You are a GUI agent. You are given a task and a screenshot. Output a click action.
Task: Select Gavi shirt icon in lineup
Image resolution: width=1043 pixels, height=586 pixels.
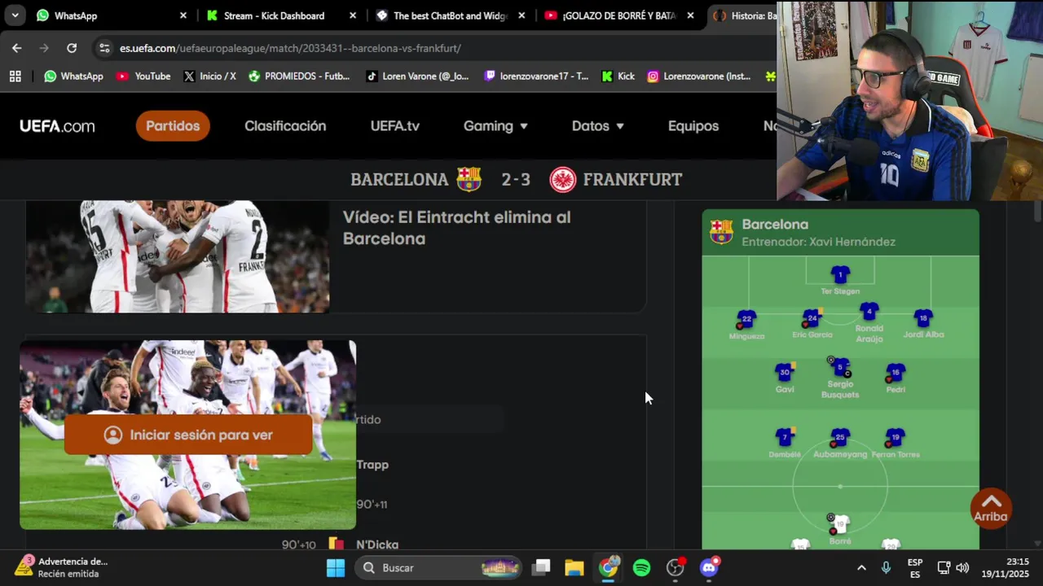[x=785, y=373]
